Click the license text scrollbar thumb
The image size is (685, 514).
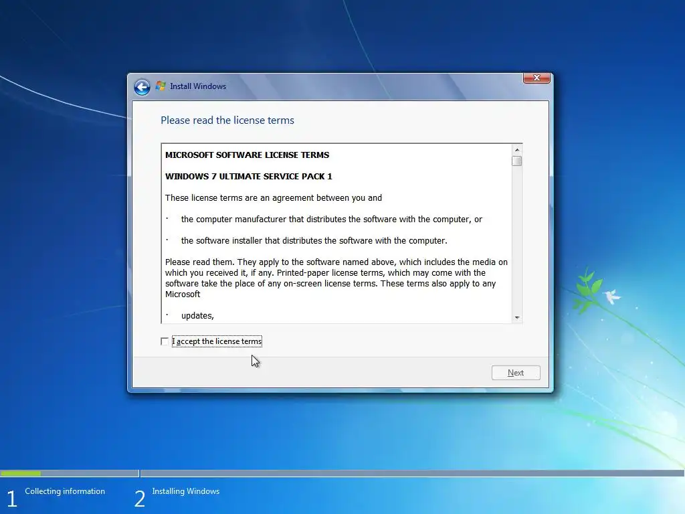517,161
